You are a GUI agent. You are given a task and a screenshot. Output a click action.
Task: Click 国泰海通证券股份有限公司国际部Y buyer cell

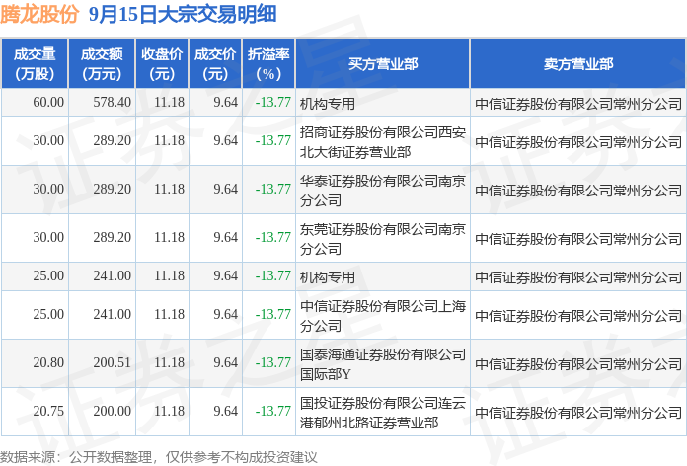(383, 364)
